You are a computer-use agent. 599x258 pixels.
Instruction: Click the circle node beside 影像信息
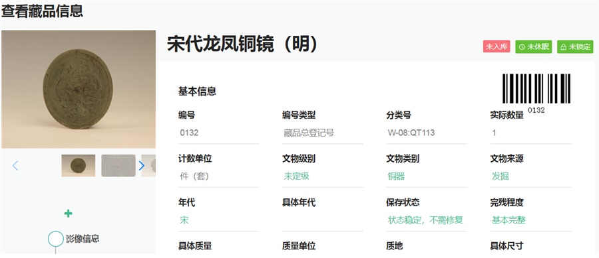coord(56,239)
